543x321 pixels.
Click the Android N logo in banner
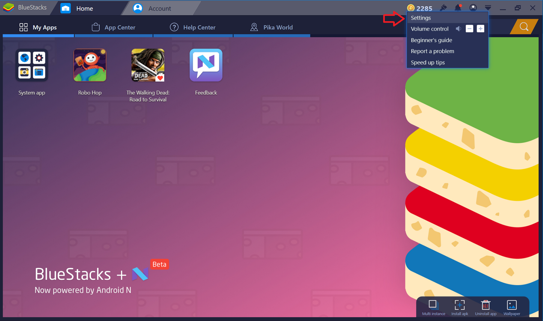pyautogui.click(x=140, y=274)
